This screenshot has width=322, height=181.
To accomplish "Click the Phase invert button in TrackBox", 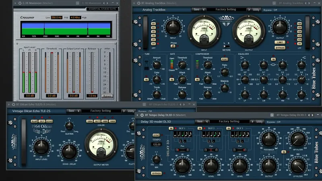I will click(x=173, y=46).
